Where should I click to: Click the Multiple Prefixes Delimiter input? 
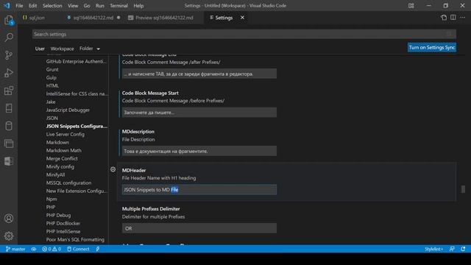click(x=199, y=228)
